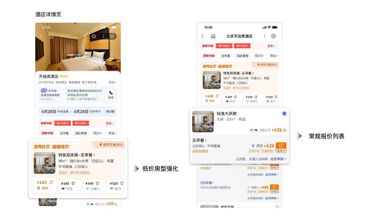
Task: Tap the 4.9 非常棒 rating card
Action: point(50,95)
